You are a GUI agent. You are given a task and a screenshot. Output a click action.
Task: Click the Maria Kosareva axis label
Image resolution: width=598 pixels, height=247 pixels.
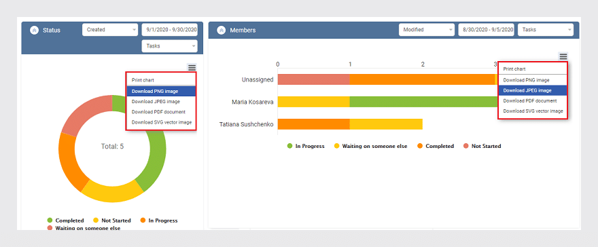tap(253, 102)
